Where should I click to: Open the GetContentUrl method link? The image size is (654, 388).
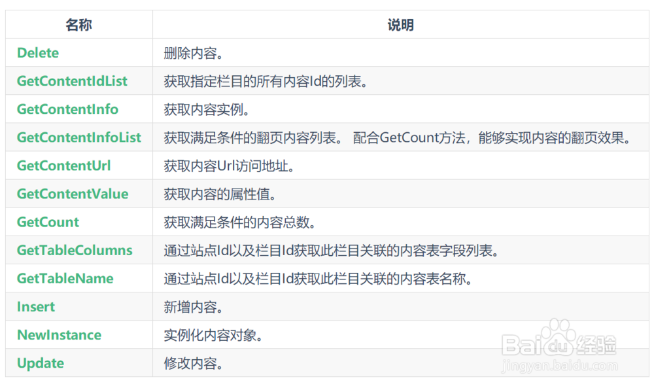tap(64, 166)
